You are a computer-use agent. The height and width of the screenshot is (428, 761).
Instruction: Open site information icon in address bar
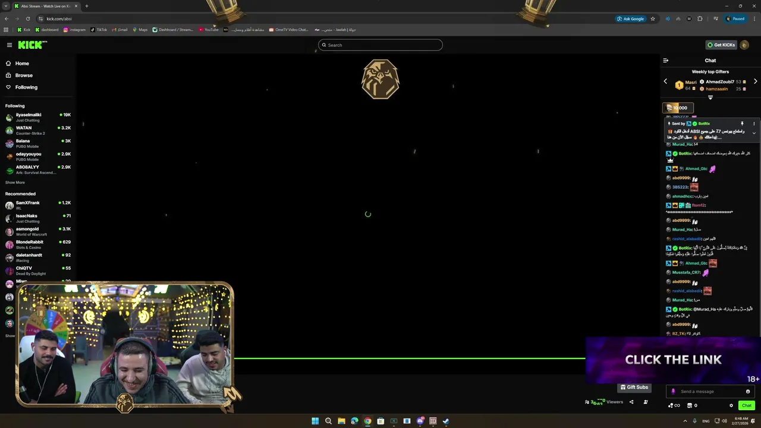(40, 18)
